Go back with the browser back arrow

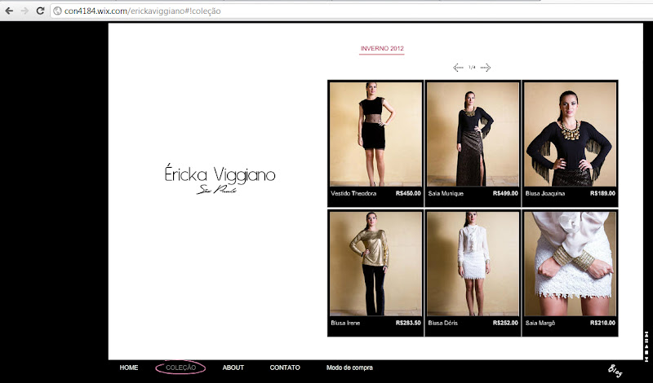[9, 11]
